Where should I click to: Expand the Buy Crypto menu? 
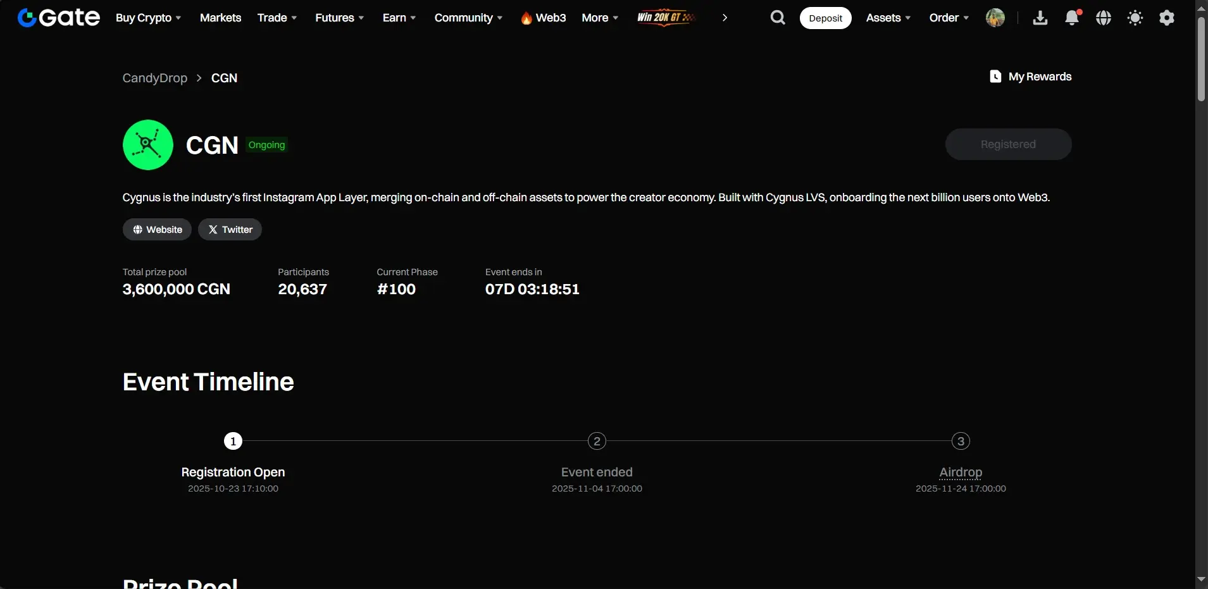[149, 18]
